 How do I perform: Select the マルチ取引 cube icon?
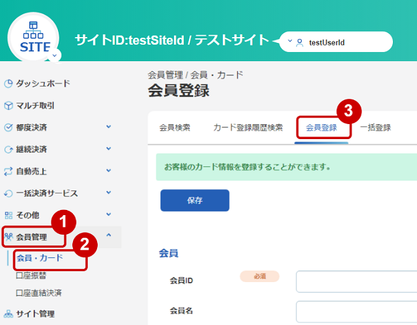click(x=8, y=105)
